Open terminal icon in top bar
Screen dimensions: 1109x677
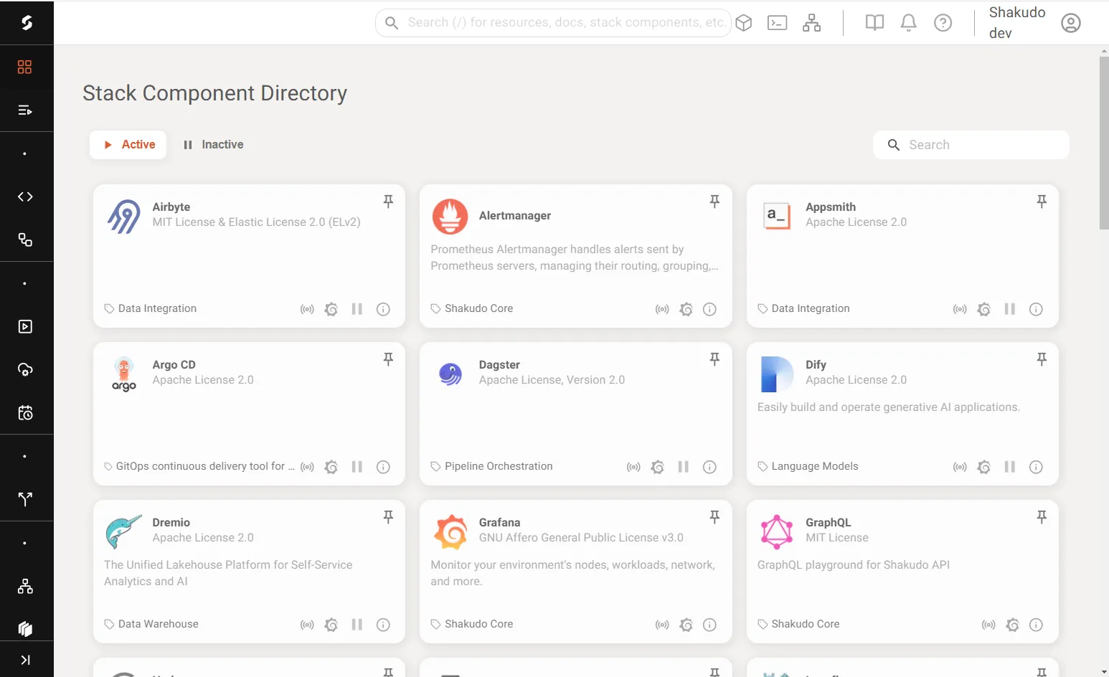point(778,23)
